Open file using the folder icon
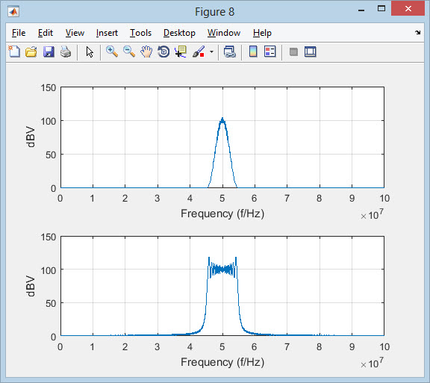Image resolution: width=430 pixels, height=383 pixels. click(x=31, y=52)
